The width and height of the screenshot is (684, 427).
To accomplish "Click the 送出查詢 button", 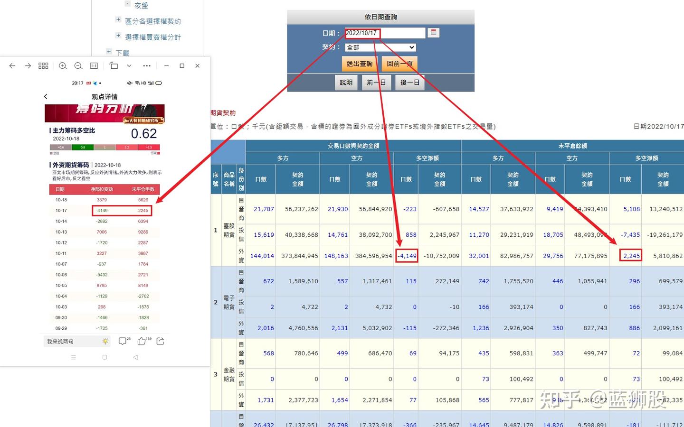I will click(359, 63).
